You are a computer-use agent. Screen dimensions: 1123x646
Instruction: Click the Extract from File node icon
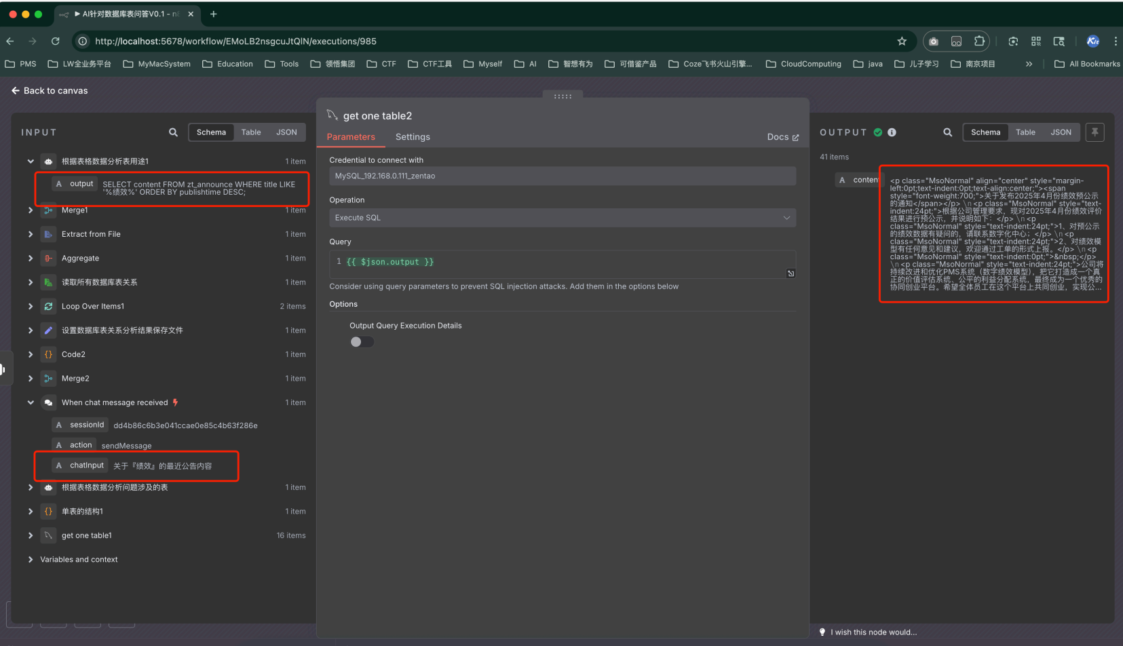point(48,234)
